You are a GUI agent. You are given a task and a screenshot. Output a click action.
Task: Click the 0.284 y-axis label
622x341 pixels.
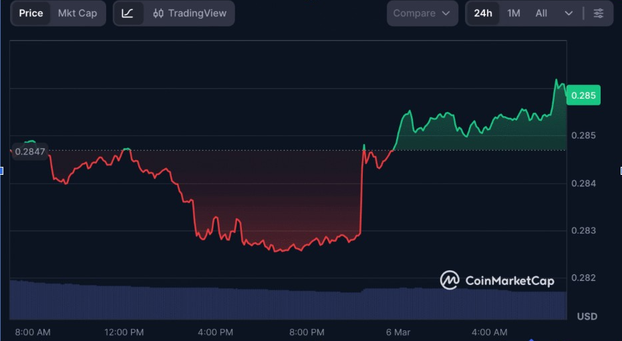pyautogui.click(x=583, y=184)
